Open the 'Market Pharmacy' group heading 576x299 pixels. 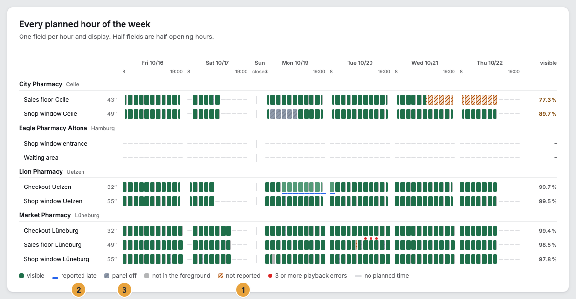click(x=45, y=215)
